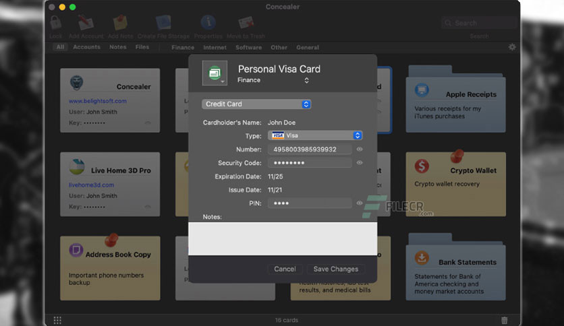
Task: Open the card Type Visa dropdown
Action: tap(315, 135)
